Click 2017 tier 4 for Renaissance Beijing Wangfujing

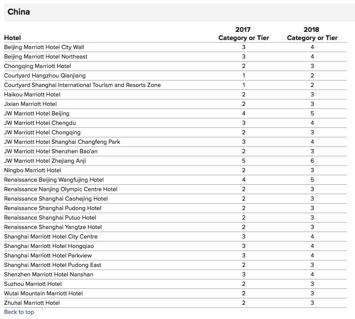pyautogui.click(x=244, y=180)
